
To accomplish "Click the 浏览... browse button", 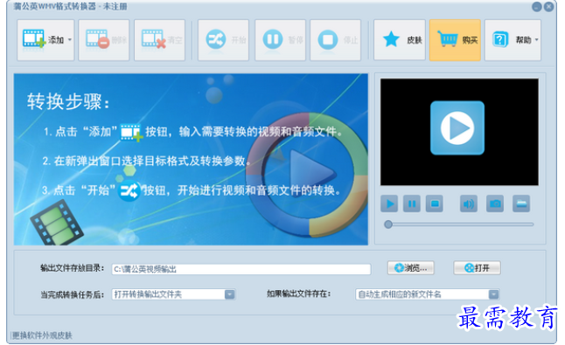I will click(411, 268).
